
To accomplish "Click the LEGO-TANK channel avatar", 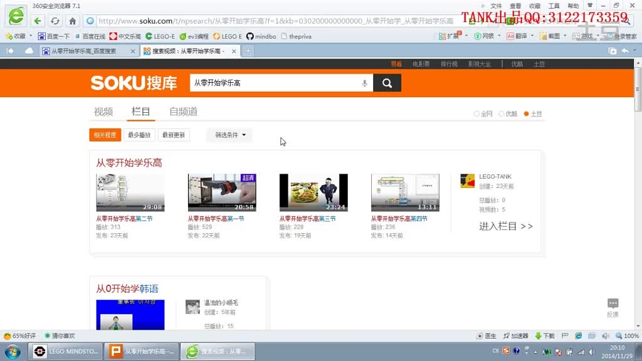I will tap(467, 181).
